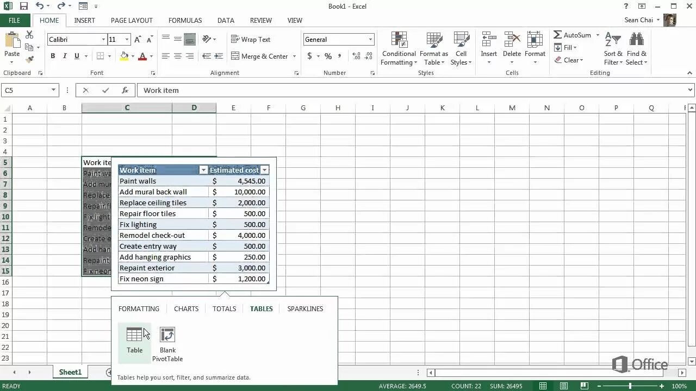The height and width of the screenshot is (391, 696).
Task: Select the Sheet1 tab
Action: click(x=70, y=372)
